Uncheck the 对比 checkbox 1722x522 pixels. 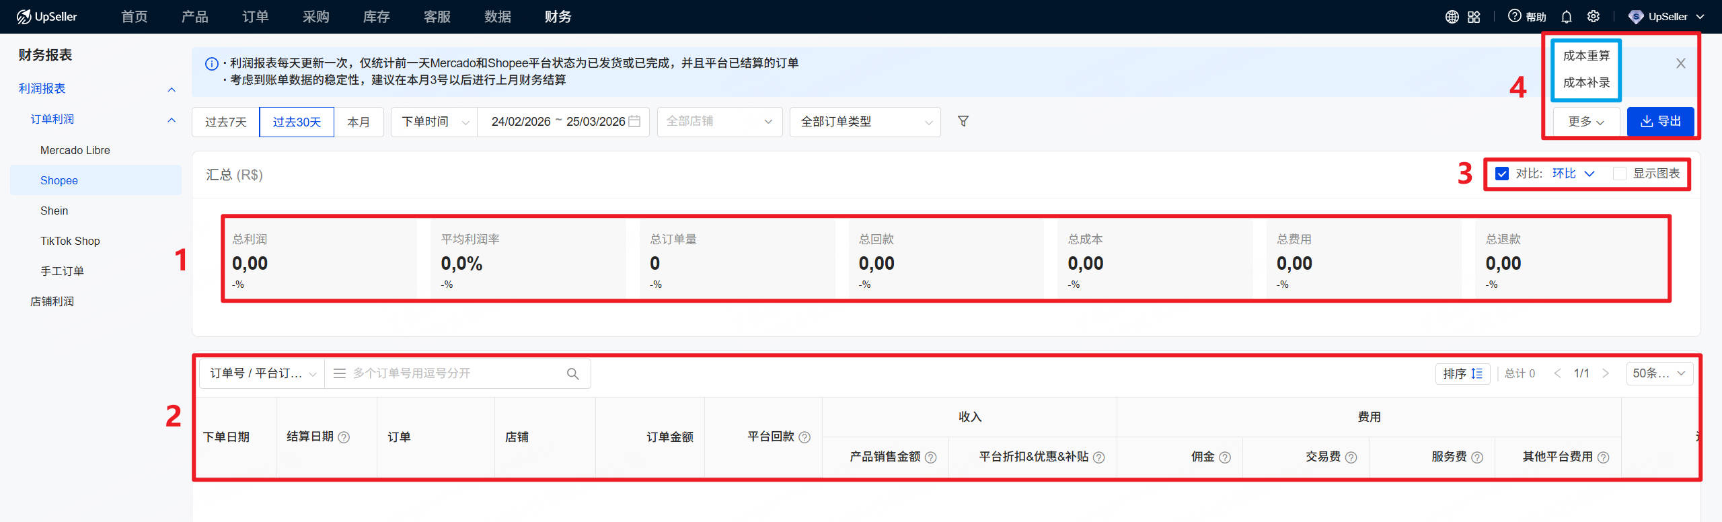click(x=1501, y=174)
